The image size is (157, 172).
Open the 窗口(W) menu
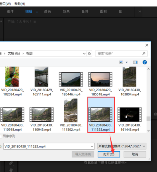coord(5,4)
